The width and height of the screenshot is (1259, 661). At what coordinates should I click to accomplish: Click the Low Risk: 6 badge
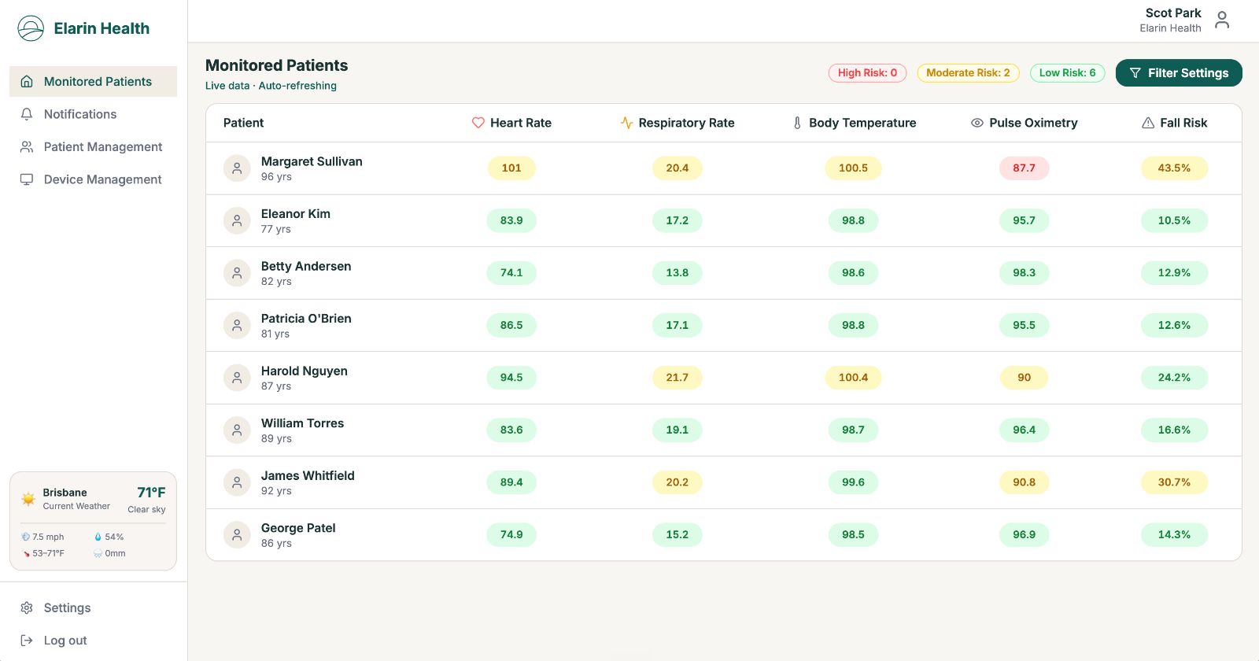pyautogui.click(x=1067, y=73)
